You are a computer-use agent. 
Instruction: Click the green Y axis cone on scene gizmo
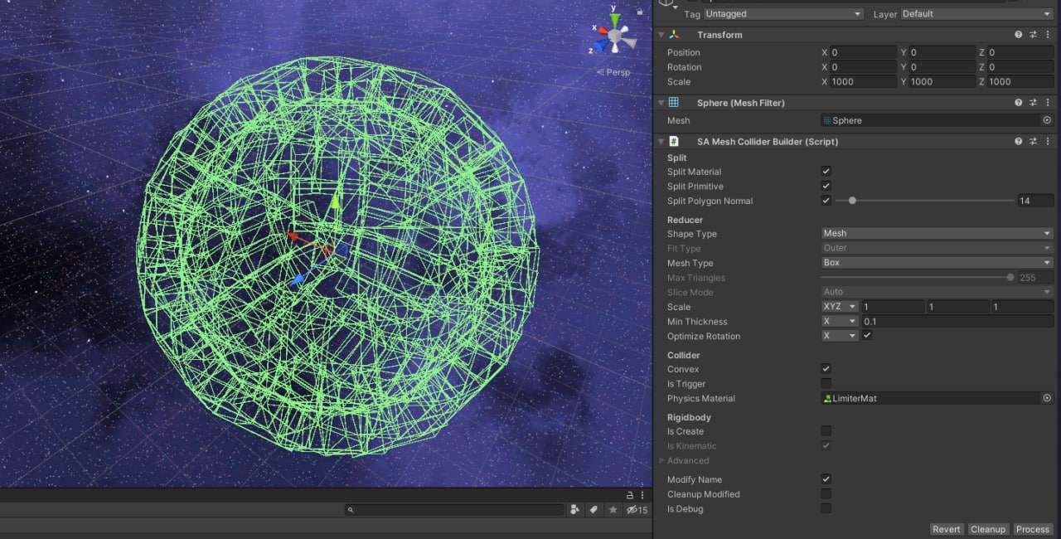pos(614,20)
